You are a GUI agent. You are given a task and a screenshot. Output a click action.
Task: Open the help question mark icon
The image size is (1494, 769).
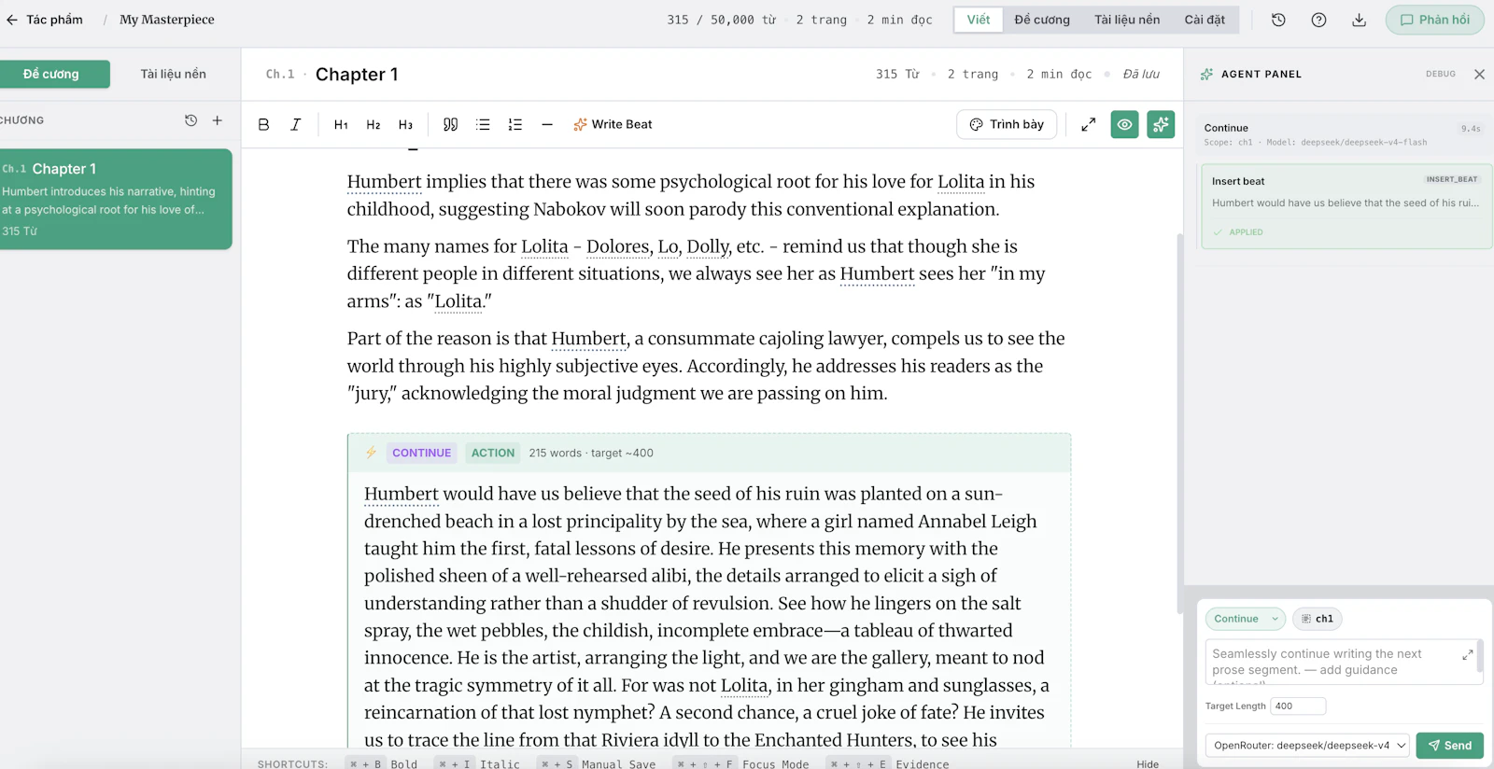pos(1318,20)
